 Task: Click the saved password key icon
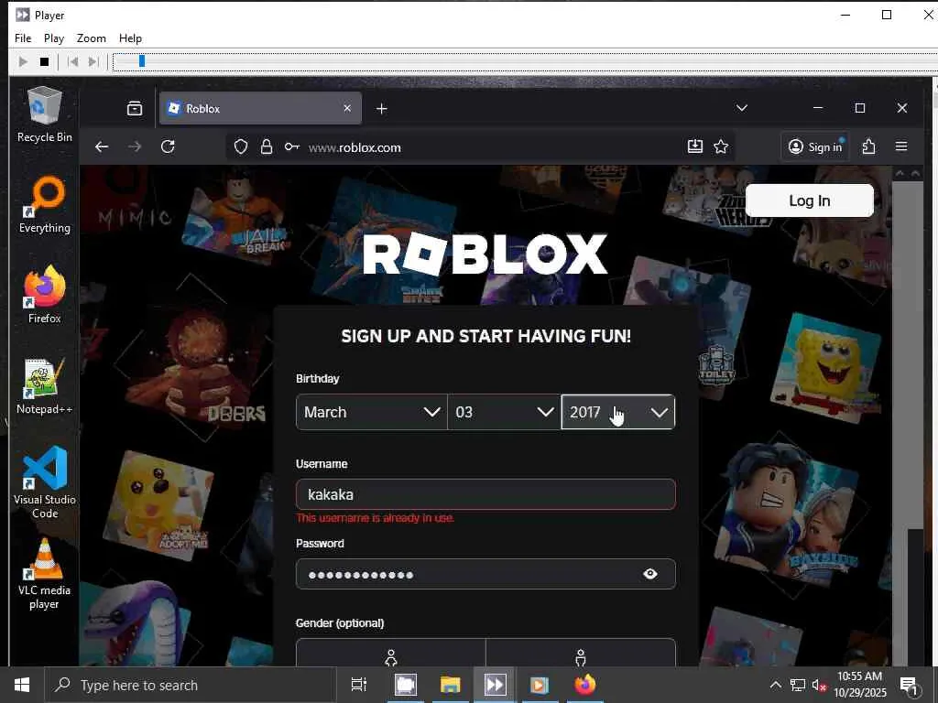[x=292, y=147]
